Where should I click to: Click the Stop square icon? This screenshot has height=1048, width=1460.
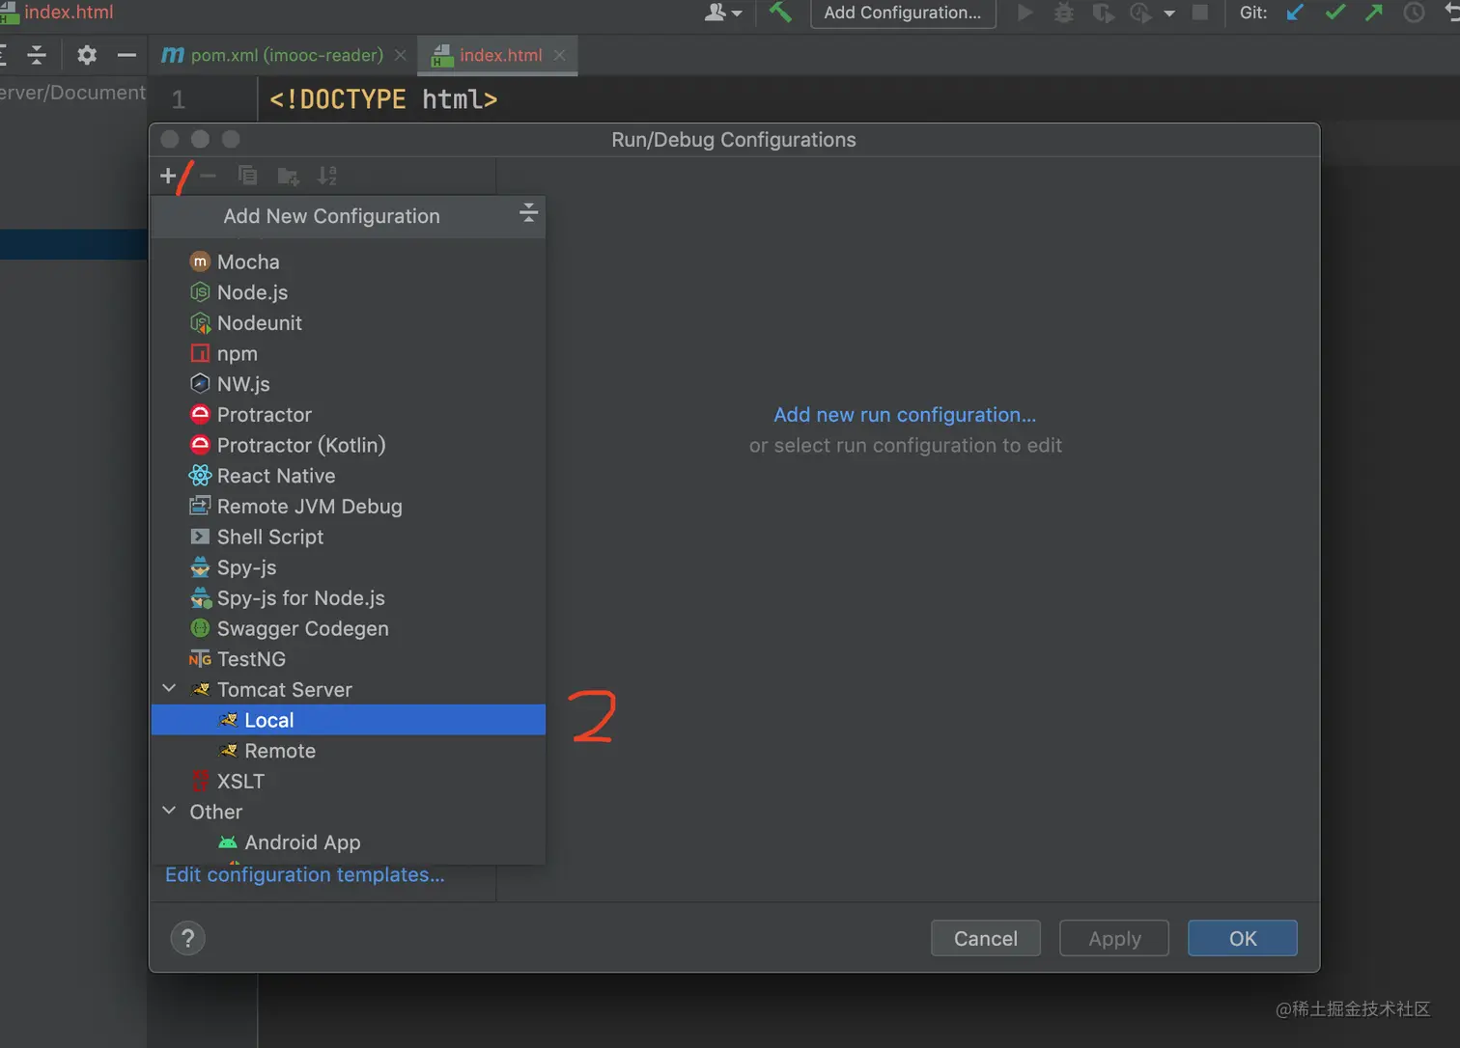pos(1200,13)
